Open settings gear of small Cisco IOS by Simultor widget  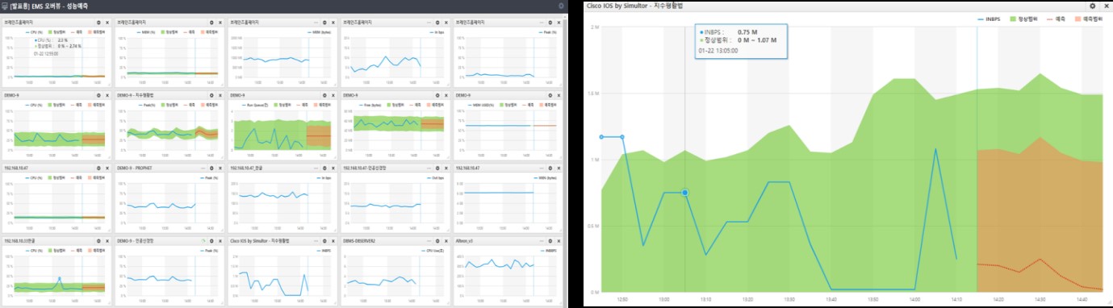pyautogui.click(x=324, y=240)
